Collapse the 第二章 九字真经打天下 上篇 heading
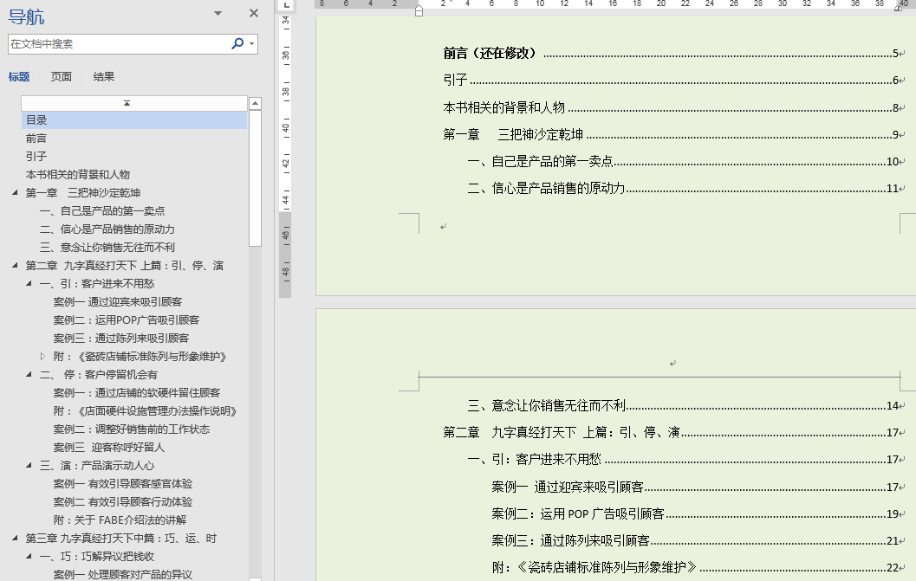Screen dimensions: 916x581 (x=16, y=266)
